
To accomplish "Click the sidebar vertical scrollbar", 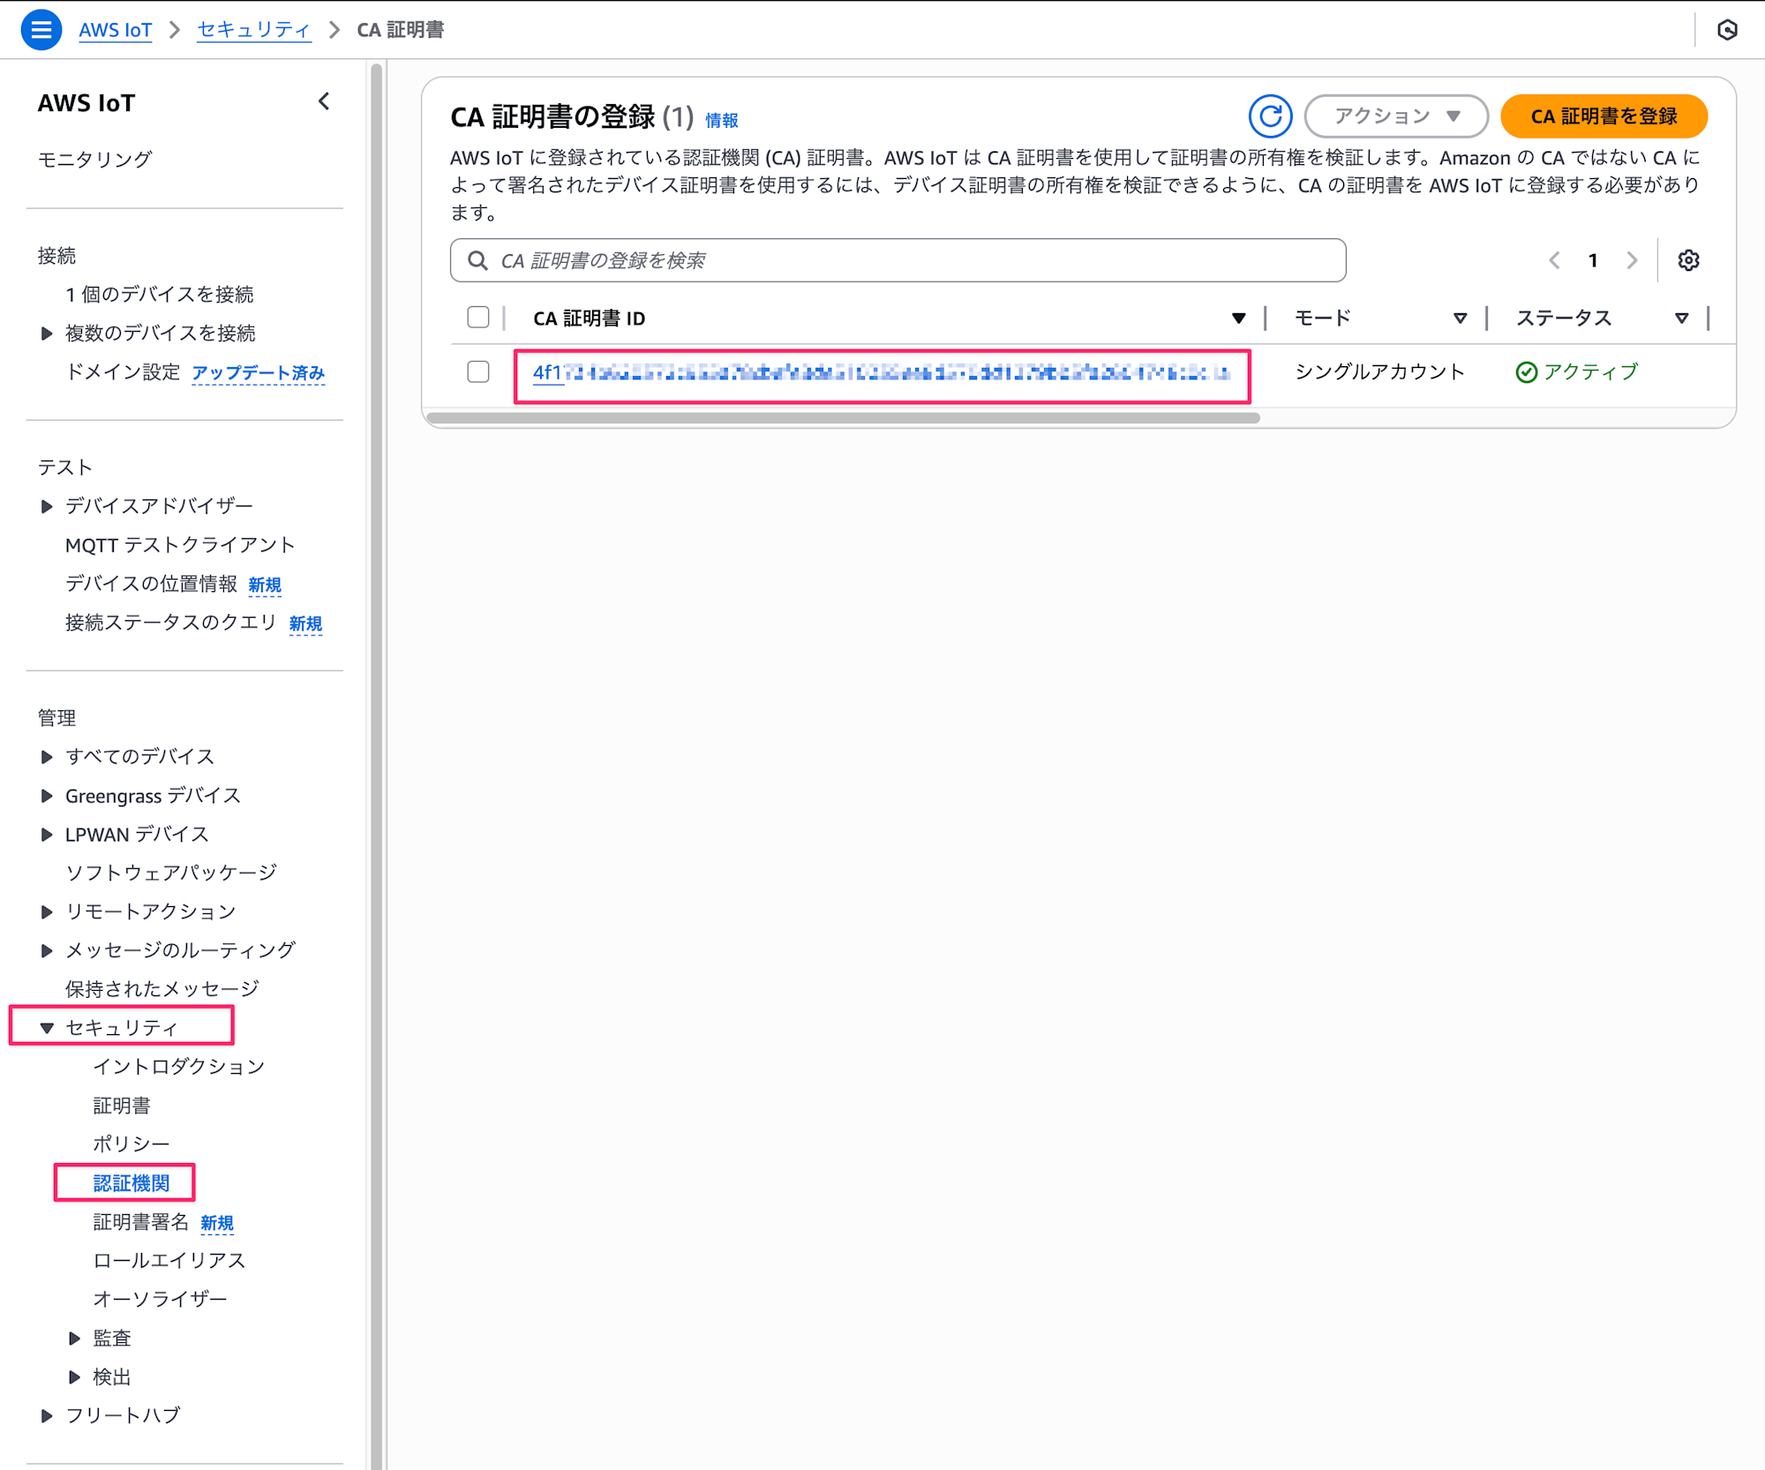I will point(377,766).
